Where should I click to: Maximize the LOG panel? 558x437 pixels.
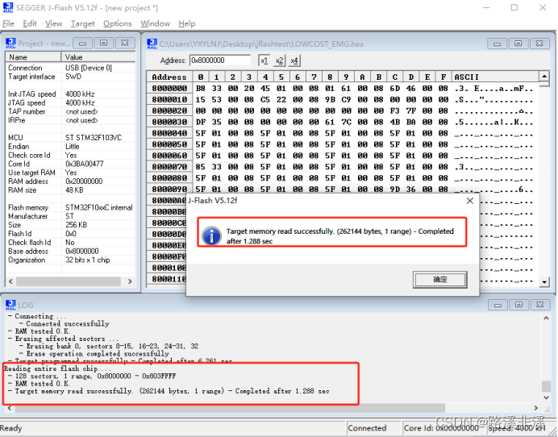(518, 305)
